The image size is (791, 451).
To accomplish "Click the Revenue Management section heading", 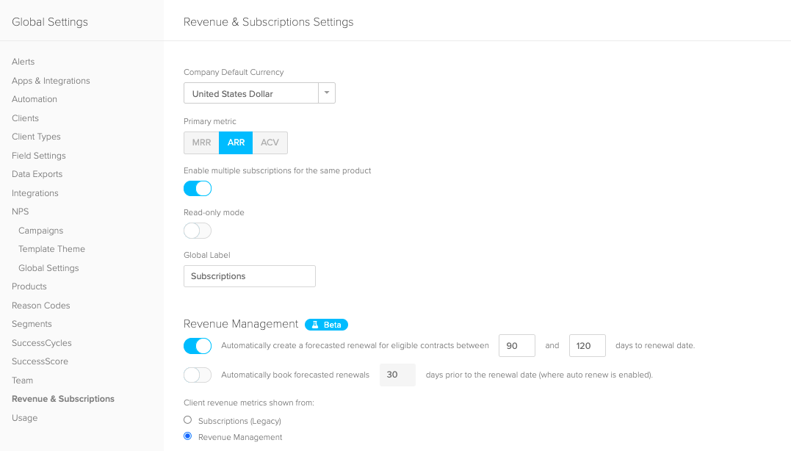I will 241,324.
